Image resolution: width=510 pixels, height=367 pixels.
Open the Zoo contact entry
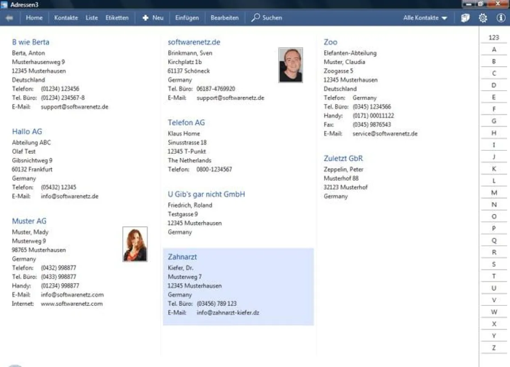click(331, 42)
